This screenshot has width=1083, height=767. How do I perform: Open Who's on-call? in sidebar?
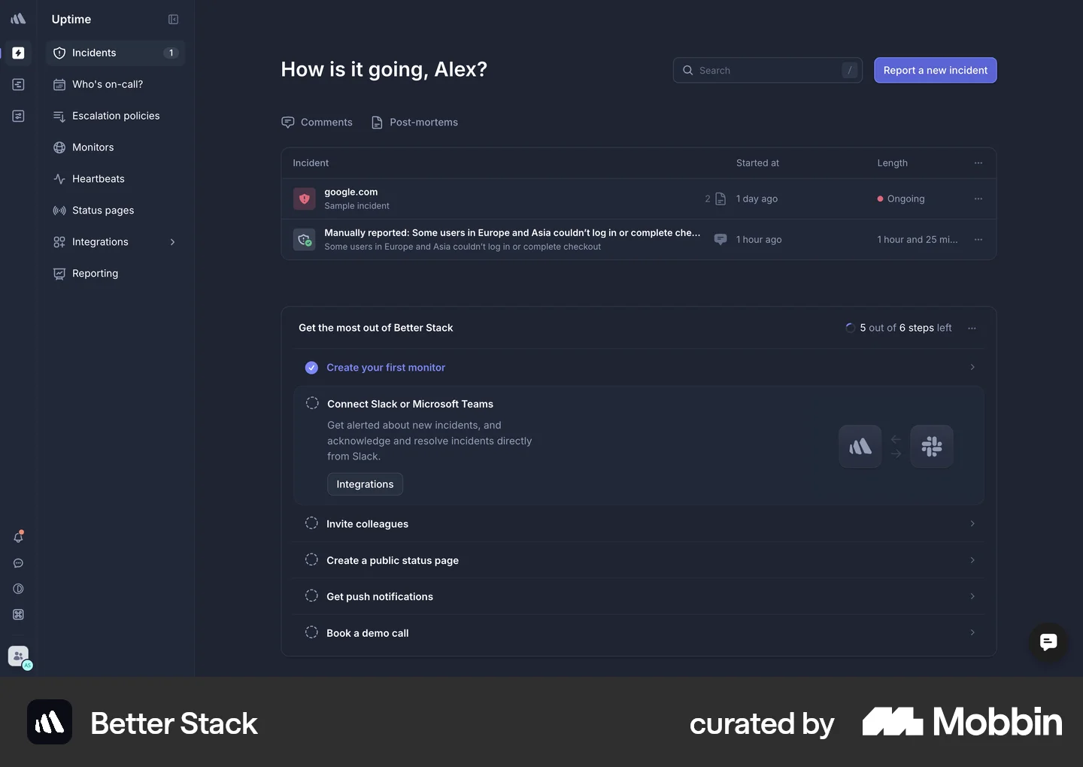[x=115, y=84]
